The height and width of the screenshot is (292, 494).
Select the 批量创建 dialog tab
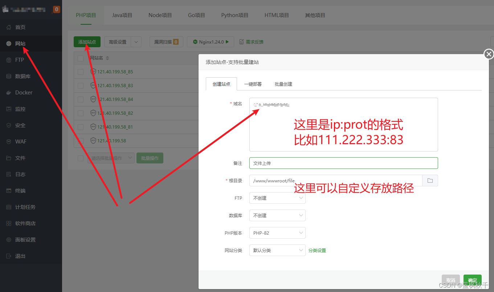(x=283, y=84)
